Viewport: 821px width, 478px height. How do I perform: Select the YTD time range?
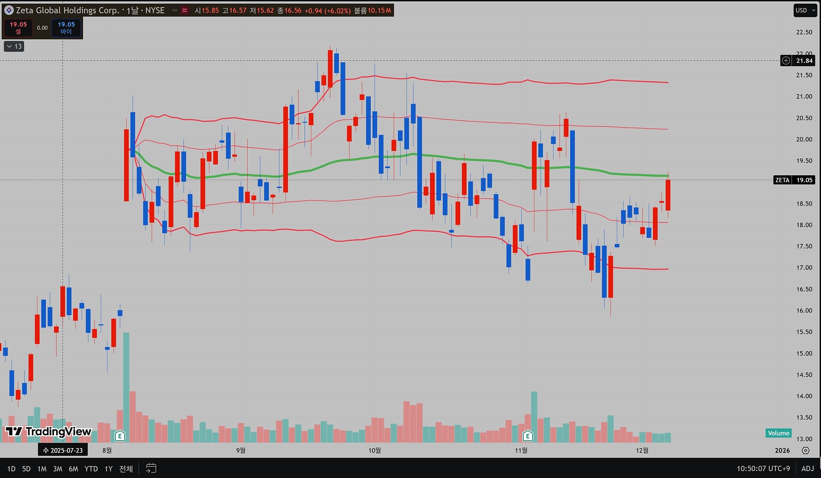(x=91, y=469)
